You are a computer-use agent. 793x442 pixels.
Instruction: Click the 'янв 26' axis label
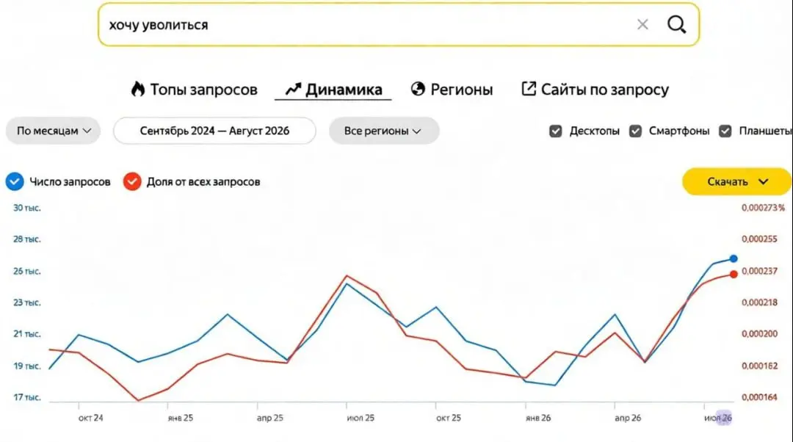pyautogui.click(x=538, y=418)
